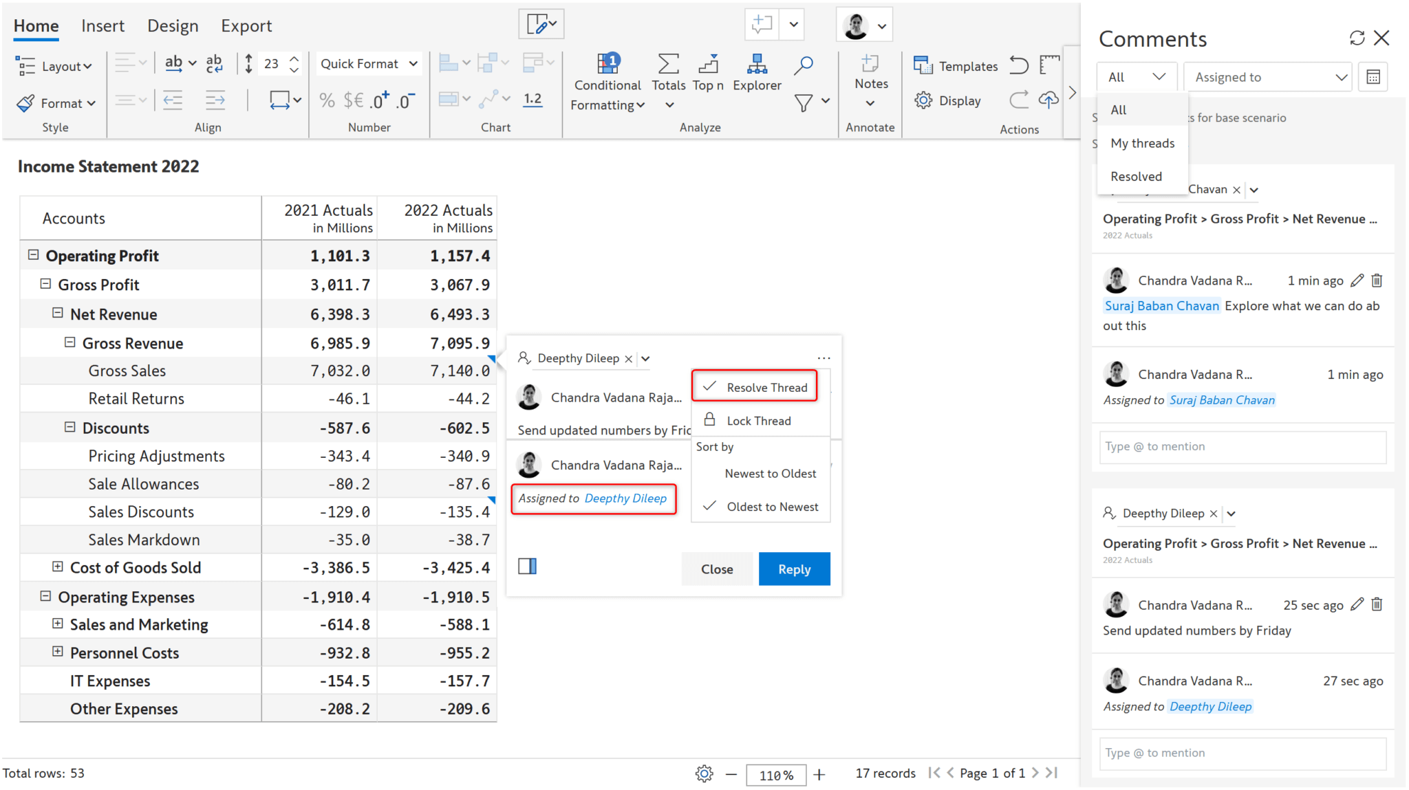This screenshot has width=1409, height=790.
Task: Expand the Cost of Goods Sold row
Action: (58, 567)
